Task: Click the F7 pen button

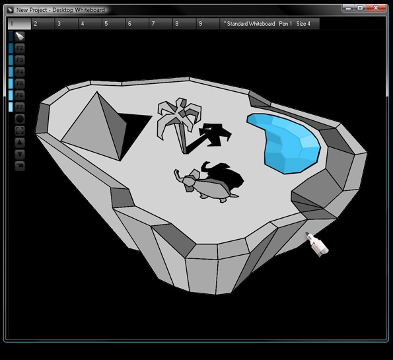Action: [20, 107]
